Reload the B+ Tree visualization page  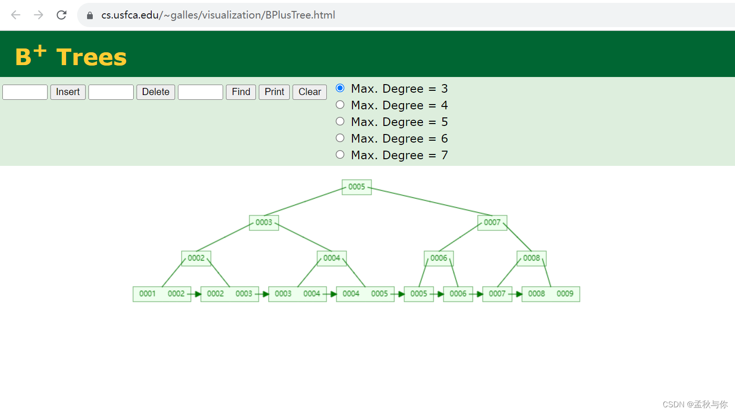tap(61, 15)
